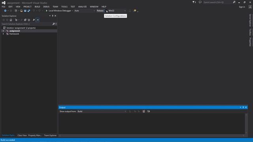
Task: Click Pending Changes Filter icon
Action: 16,20
